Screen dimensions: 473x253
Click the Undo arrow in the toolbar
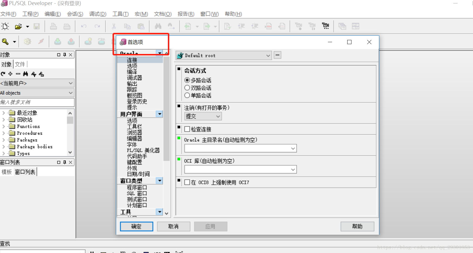84,26
